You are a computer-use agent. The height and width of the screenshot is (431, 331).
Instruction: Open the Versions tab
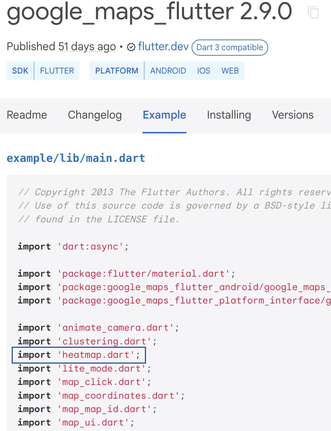pos(293,115)
